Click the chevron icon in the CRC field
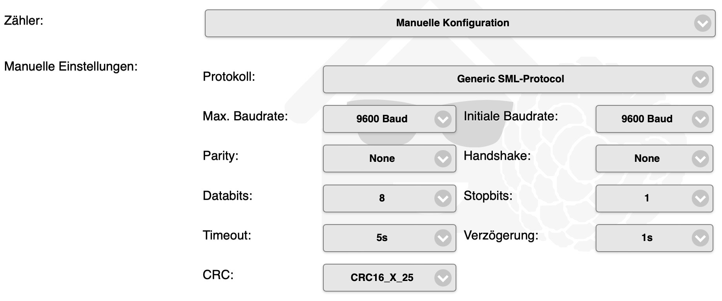 [443, 278]
